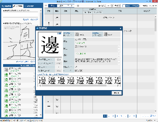Open the third left-panel tab with list icon
This screenshot has width=158, height=122.
click(x=29, y=6)
